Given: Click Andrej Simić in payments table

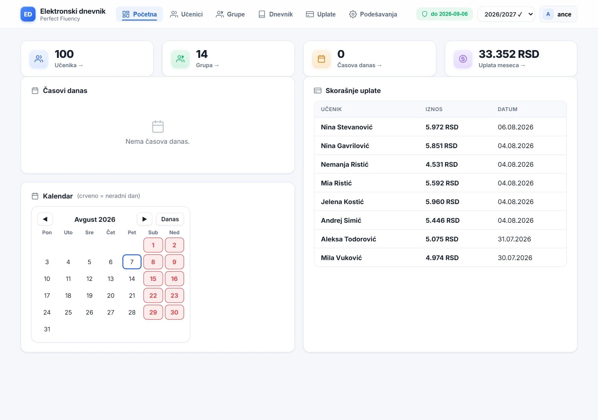Looking at the screenshot, I should [x=341, y=221].
